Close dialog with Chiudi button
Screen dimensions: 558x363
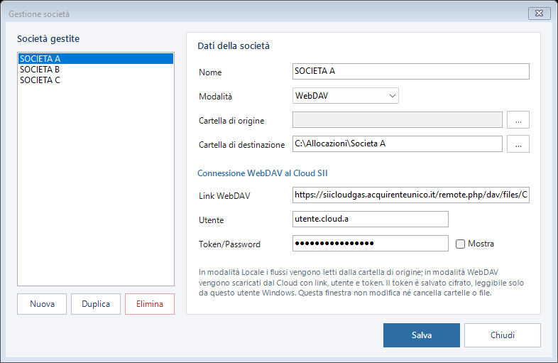[x=503, y=335]
